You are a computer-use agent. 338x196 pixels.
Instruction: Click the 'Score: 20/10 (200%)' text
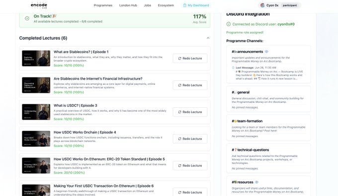pyautogui.click(x=69, y=173)
